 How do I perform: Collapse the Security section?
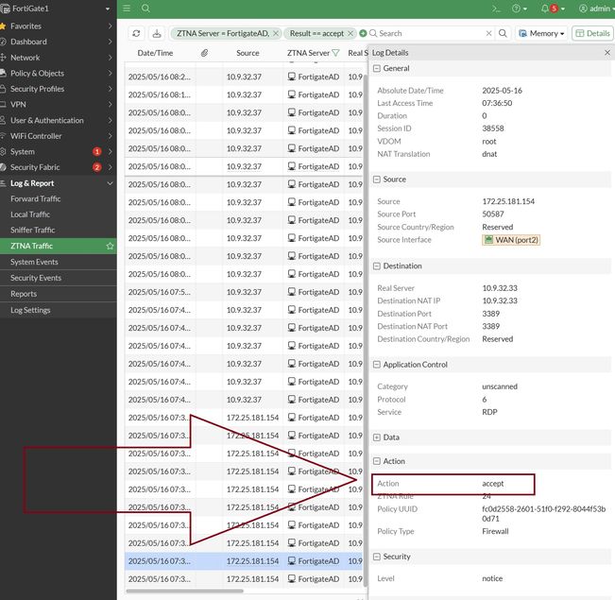tap(377, 557)
